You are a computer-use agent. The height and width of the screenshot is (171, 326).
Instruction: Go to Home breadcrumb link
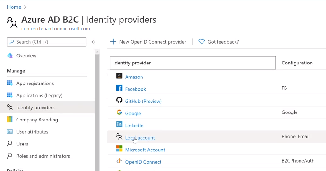pyautogui.click(x=14, y=7)
